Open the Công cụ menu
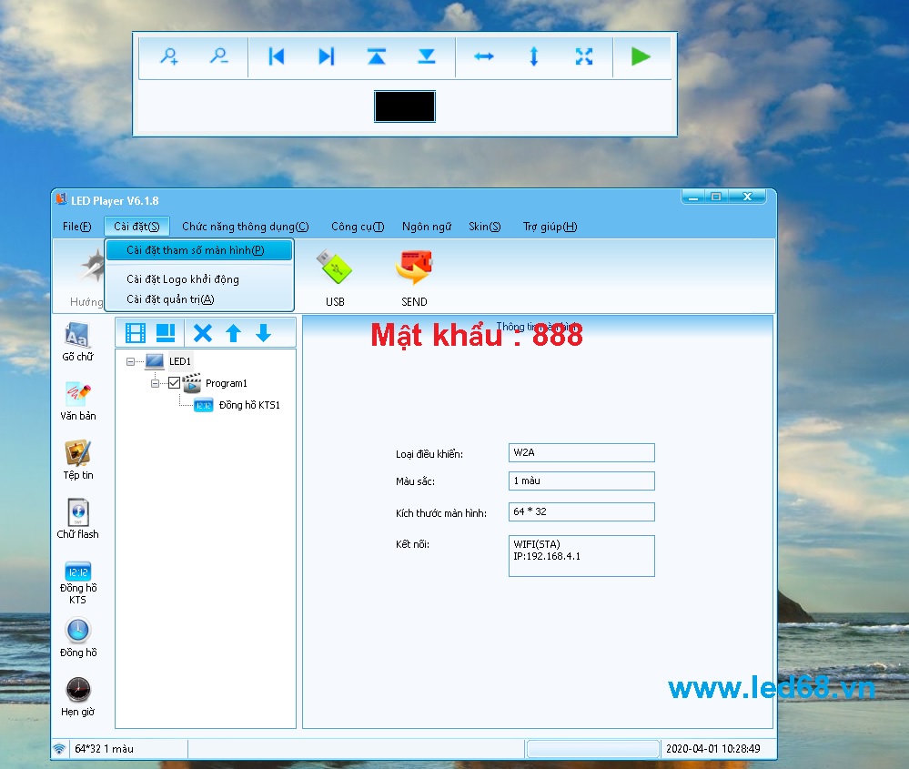The width and height of the screenshot is (909, 769). pyautogui.click(x=357, y=227)
